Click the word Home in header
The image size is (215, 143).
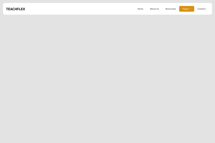tap(140, 9)
